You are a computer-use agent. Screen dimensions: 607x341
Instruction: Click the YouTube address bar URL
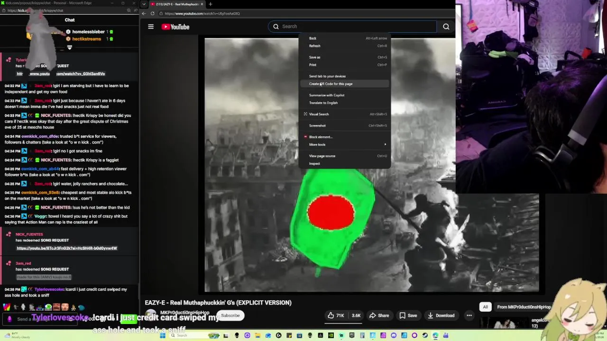[202, 13]
